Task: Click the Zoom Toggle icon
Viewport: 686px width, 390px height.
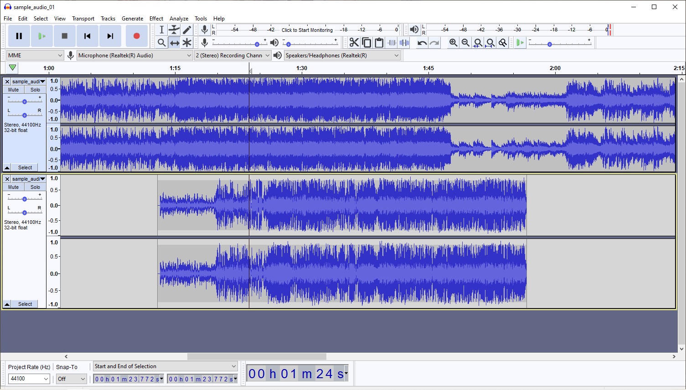Action: (502, 43)
